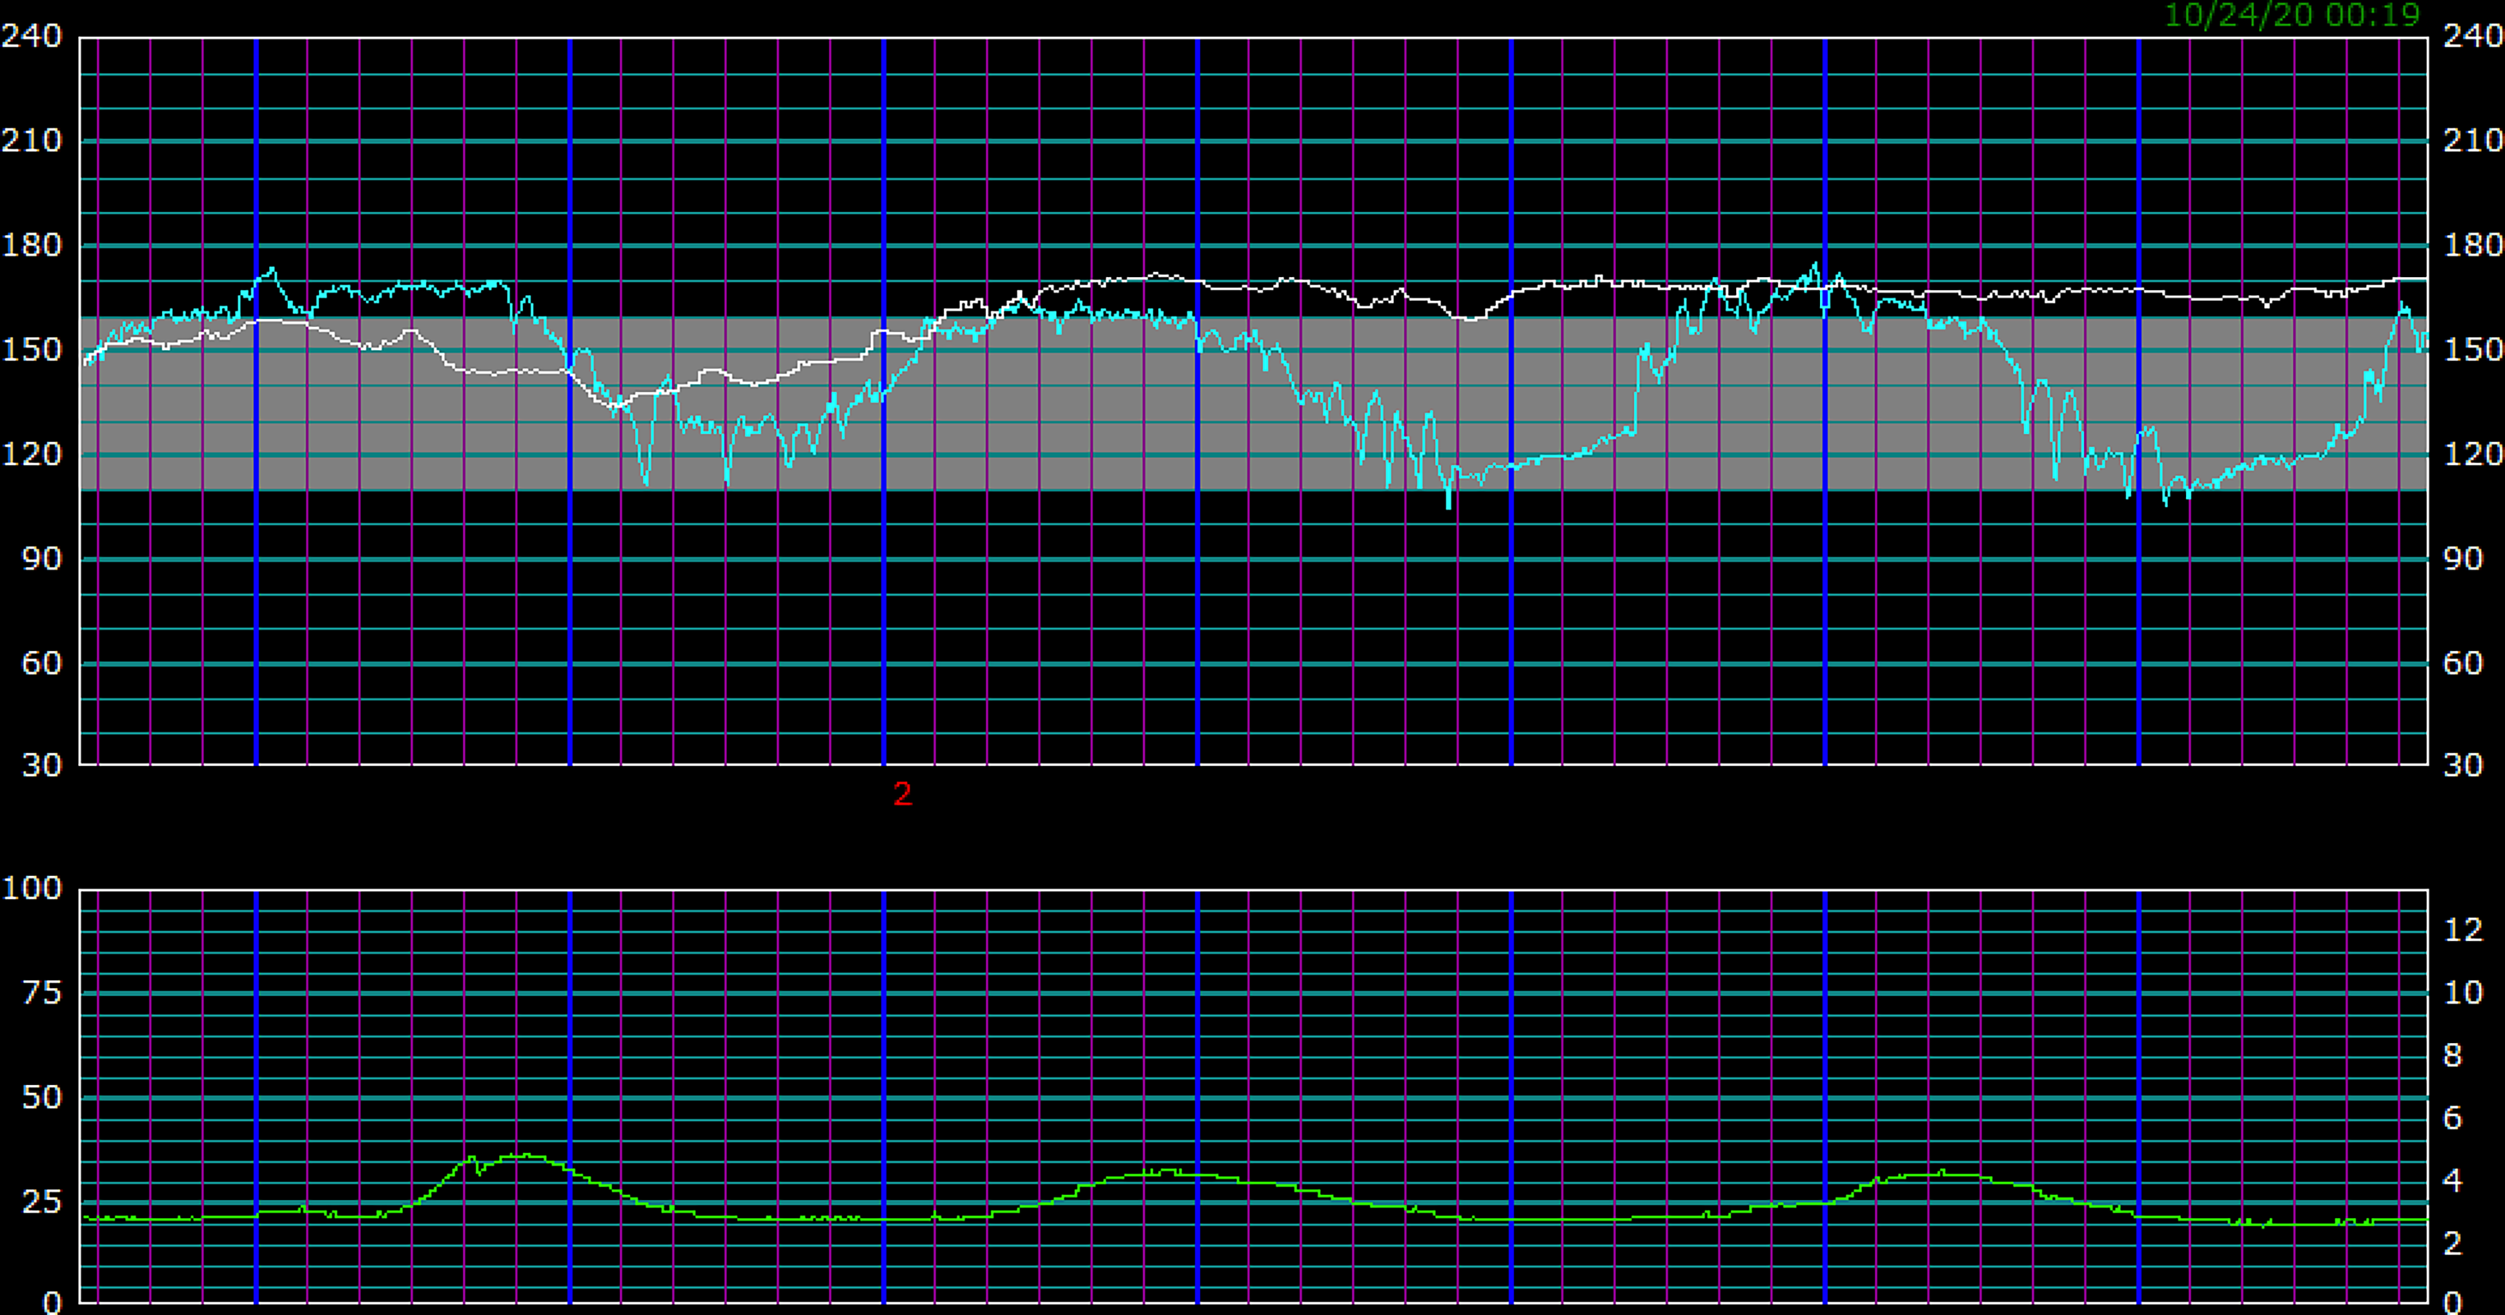Click the 180 label on left heart-rate axis
This screenshot has height=1315, width=2505.
tap(31, 245)
